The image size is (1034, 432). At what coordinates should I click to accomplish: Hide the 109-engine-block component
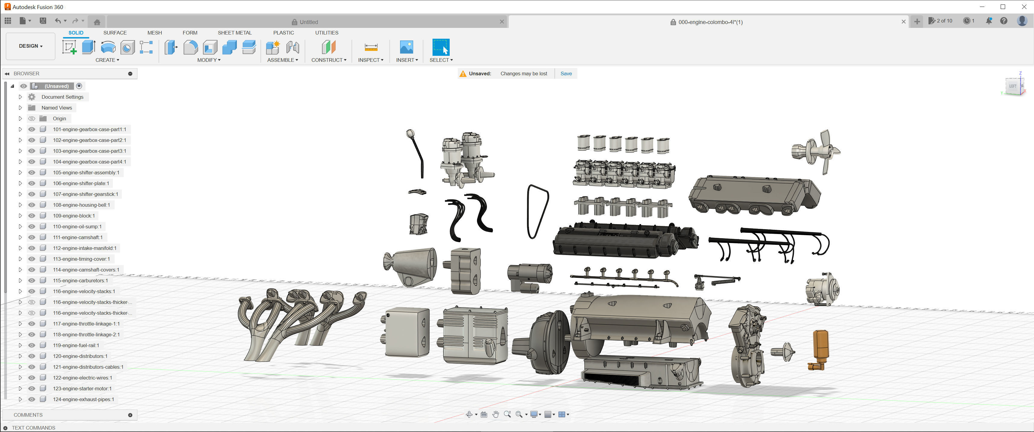[x=32, y=216]
